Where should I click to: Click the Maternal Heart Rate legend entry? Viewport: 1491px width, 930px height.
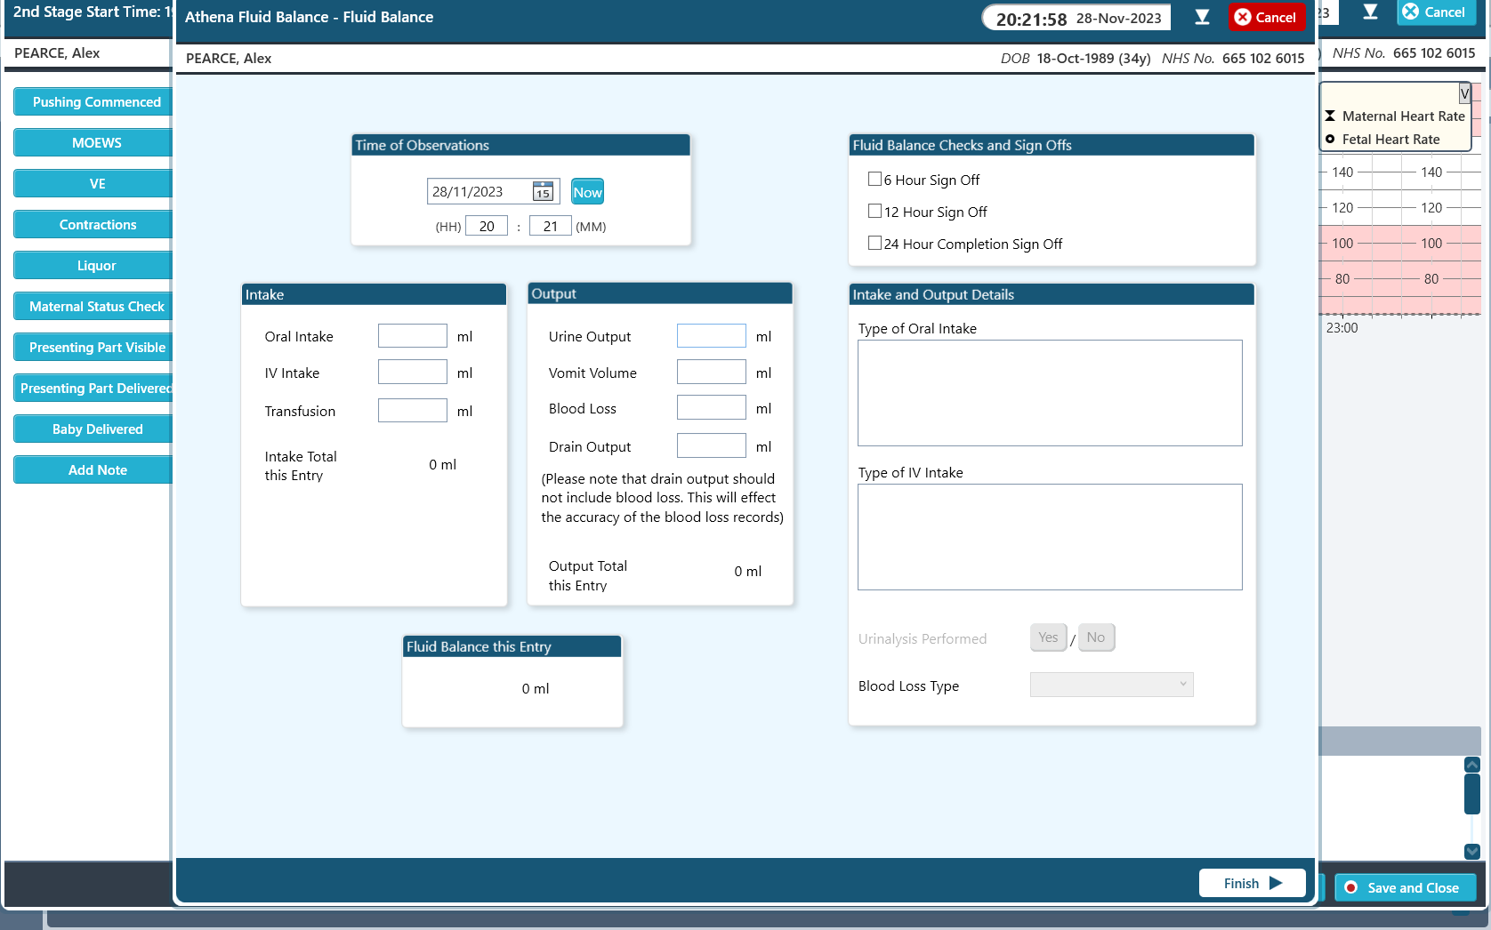(1394, 116)
